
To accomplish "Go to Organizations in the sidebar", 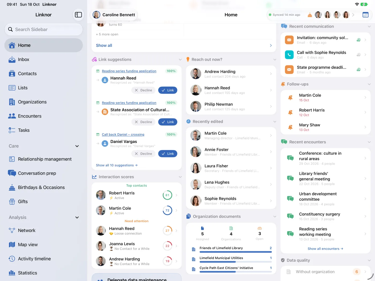I will click(x=44, y=102).
